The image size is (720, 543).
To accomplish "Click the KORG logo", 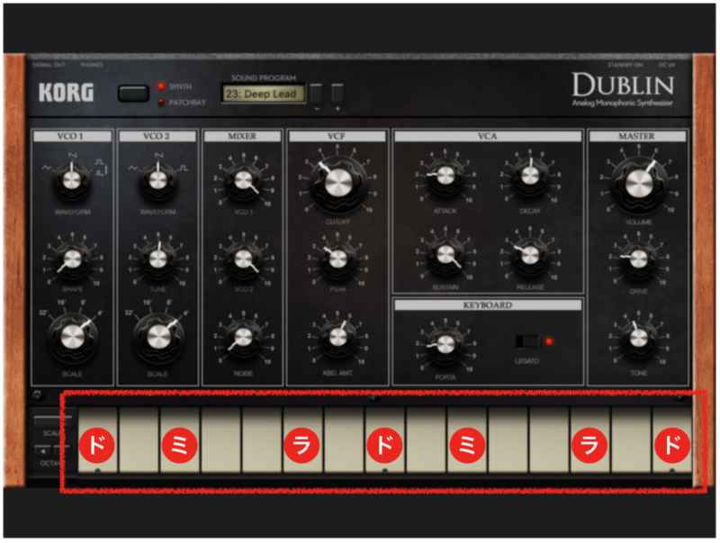I will click(x=66, y=93).
